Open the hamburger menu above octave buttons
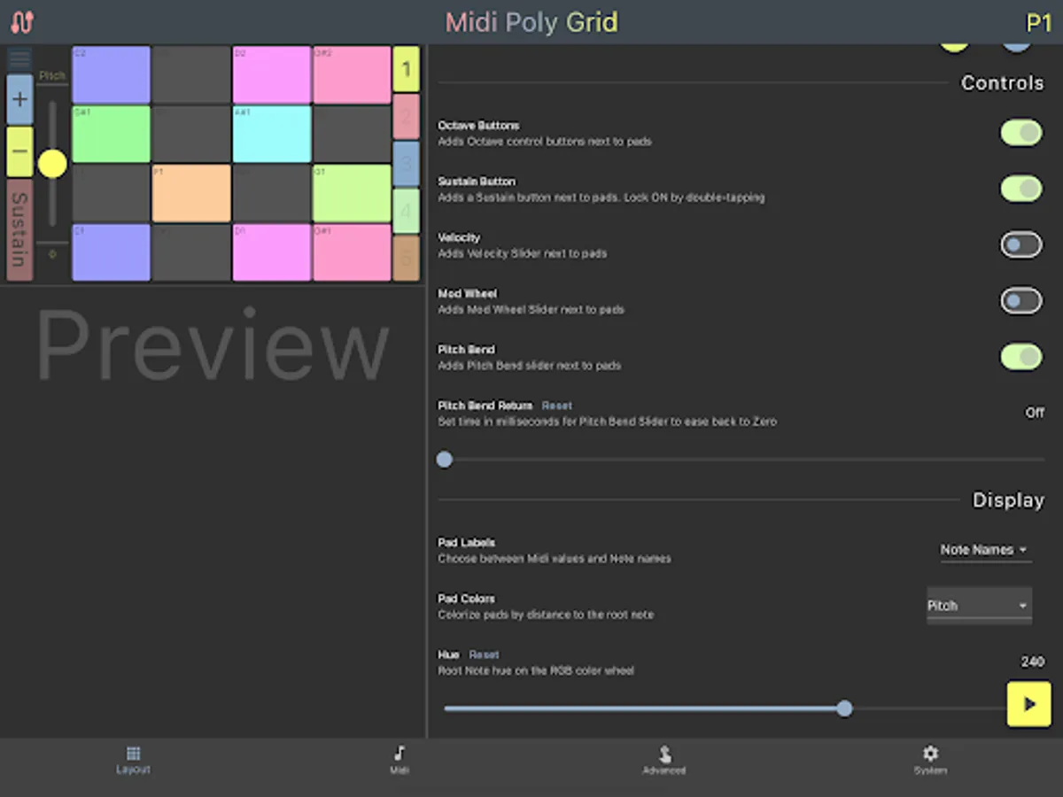 (x=19, y=59)
